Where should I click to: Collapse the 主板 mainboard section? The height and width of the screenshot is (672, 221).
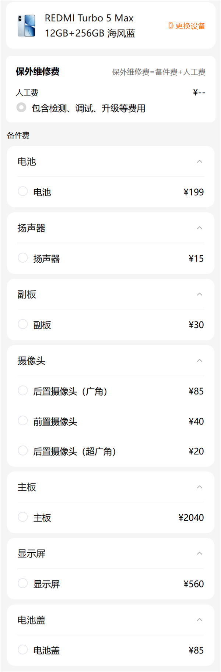(199, 487)
